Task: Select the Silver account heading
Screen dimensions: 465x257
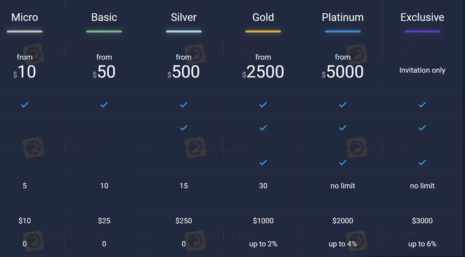Action: point(184,18)
